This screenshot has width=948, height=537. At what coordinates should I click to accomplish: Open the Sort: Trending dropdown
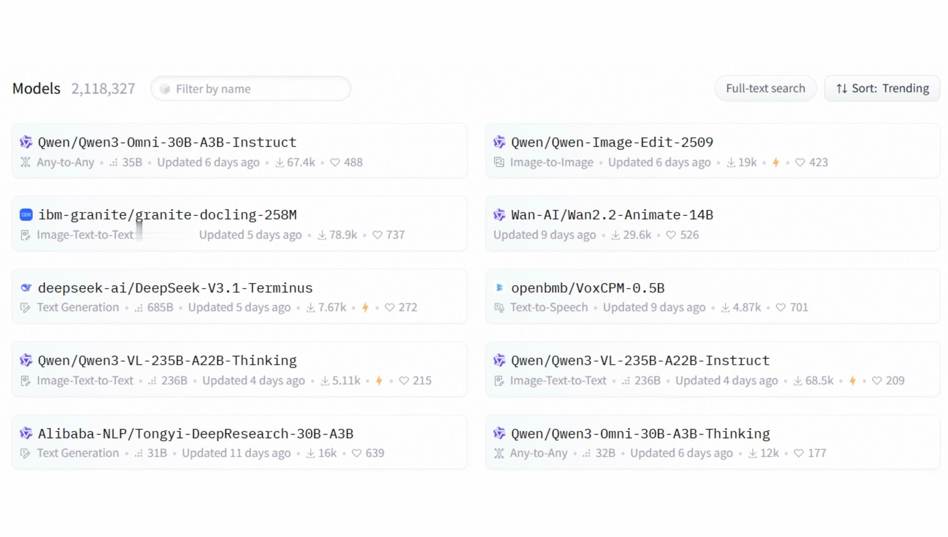(882, 88)
